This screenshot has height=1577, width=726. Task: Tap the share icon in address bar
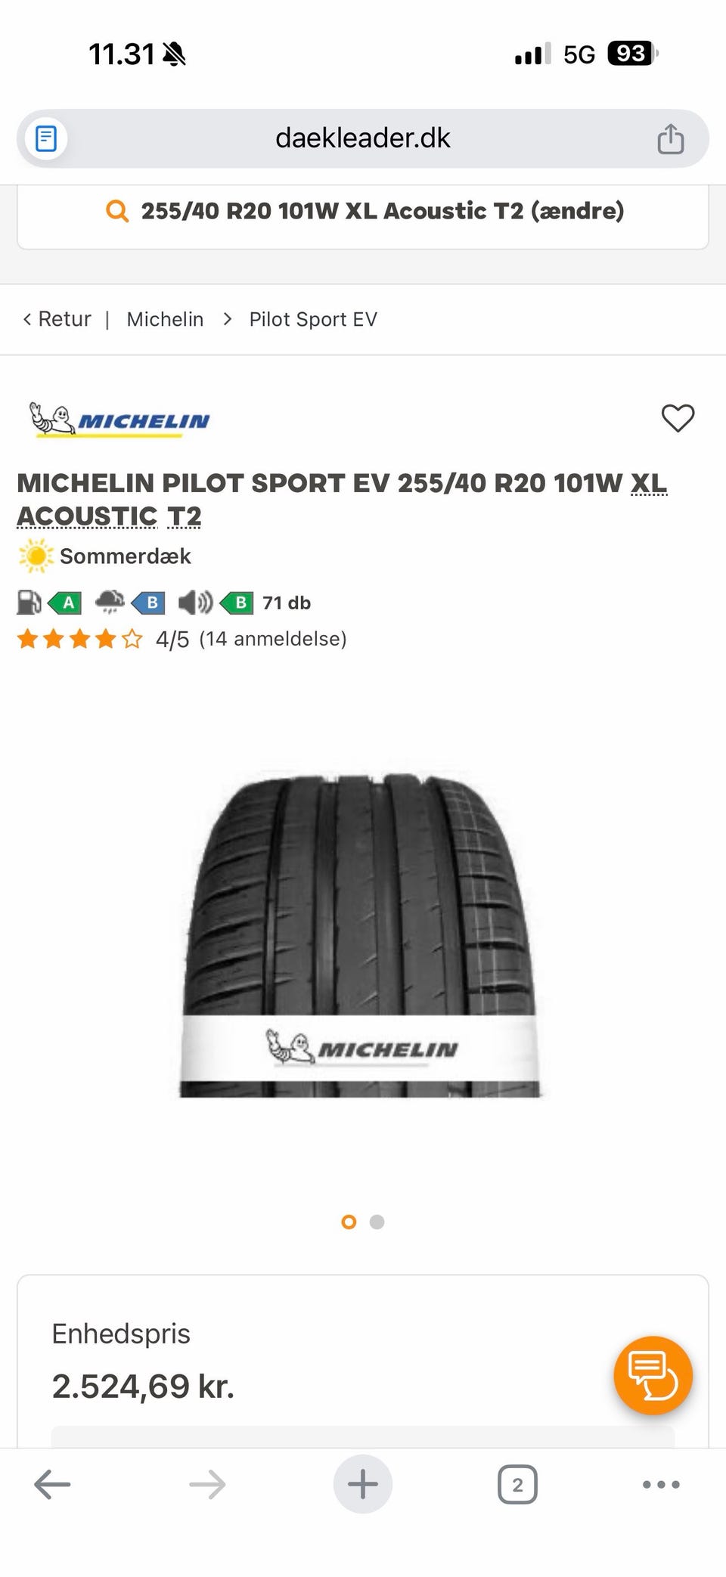point(670,138)
